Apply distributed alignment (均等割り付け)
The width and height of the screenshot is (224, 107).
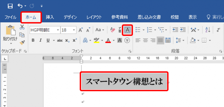point(168,41)
